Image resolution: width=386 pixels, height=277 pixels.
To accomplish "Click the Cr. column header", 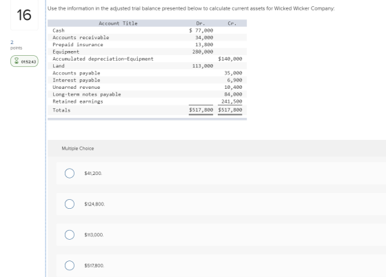I will [x=232, y=23].
